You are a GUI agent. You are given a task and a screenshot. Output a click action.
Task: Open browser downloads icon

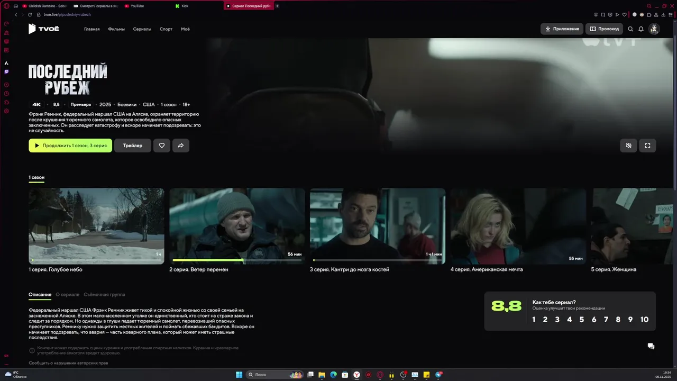pyautogui.click(x=663, y=14)
